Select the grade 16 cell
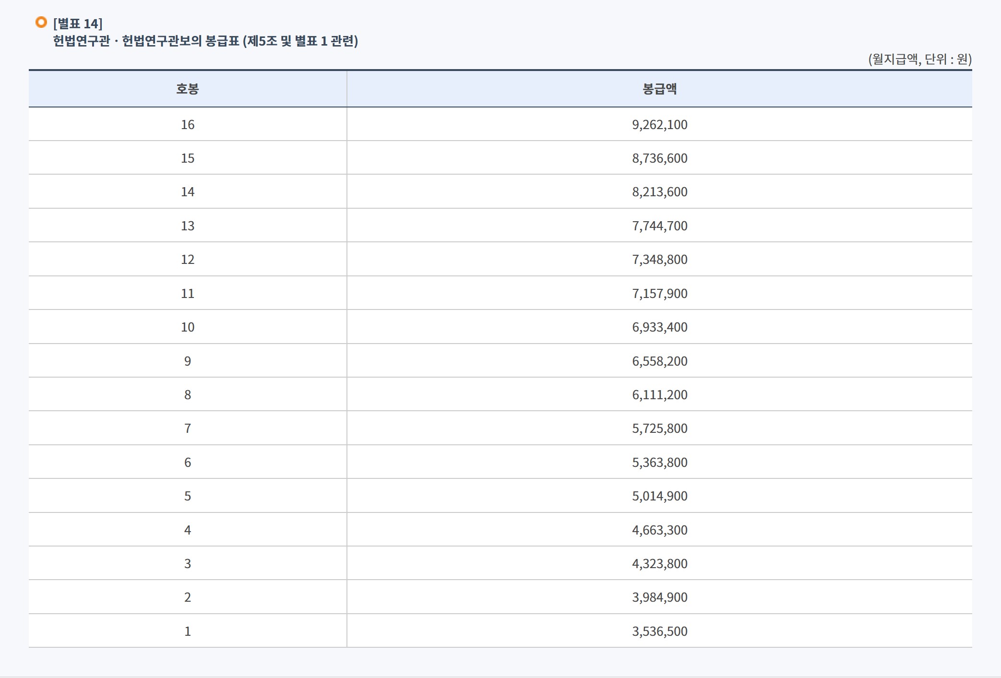 coord(187,125)
